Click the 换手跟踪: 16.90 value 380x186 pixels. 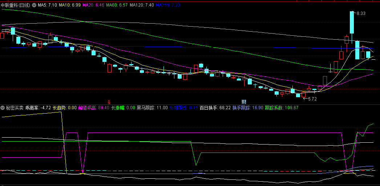[x=248, y=108]
